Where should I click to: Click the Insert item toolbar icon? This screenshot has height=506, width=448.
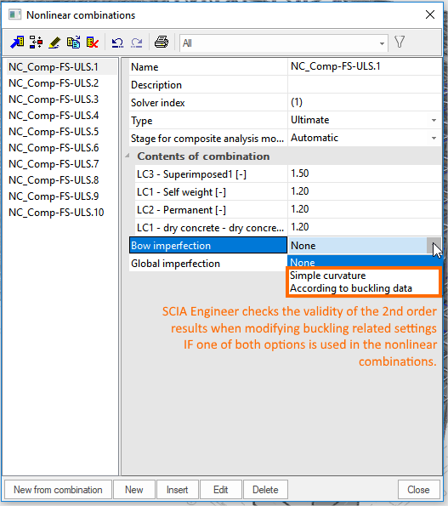point(36,43)
